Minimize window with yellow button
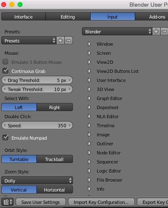The image size is (168, 208). click(12, 5)
